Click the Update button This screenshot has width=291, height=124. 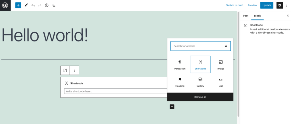(267, 5)
